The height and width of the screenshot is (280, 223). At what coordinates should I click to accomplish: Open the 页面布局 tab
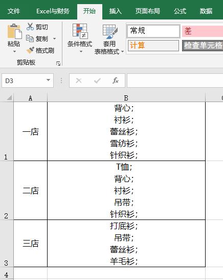click(x=147, y=11)
